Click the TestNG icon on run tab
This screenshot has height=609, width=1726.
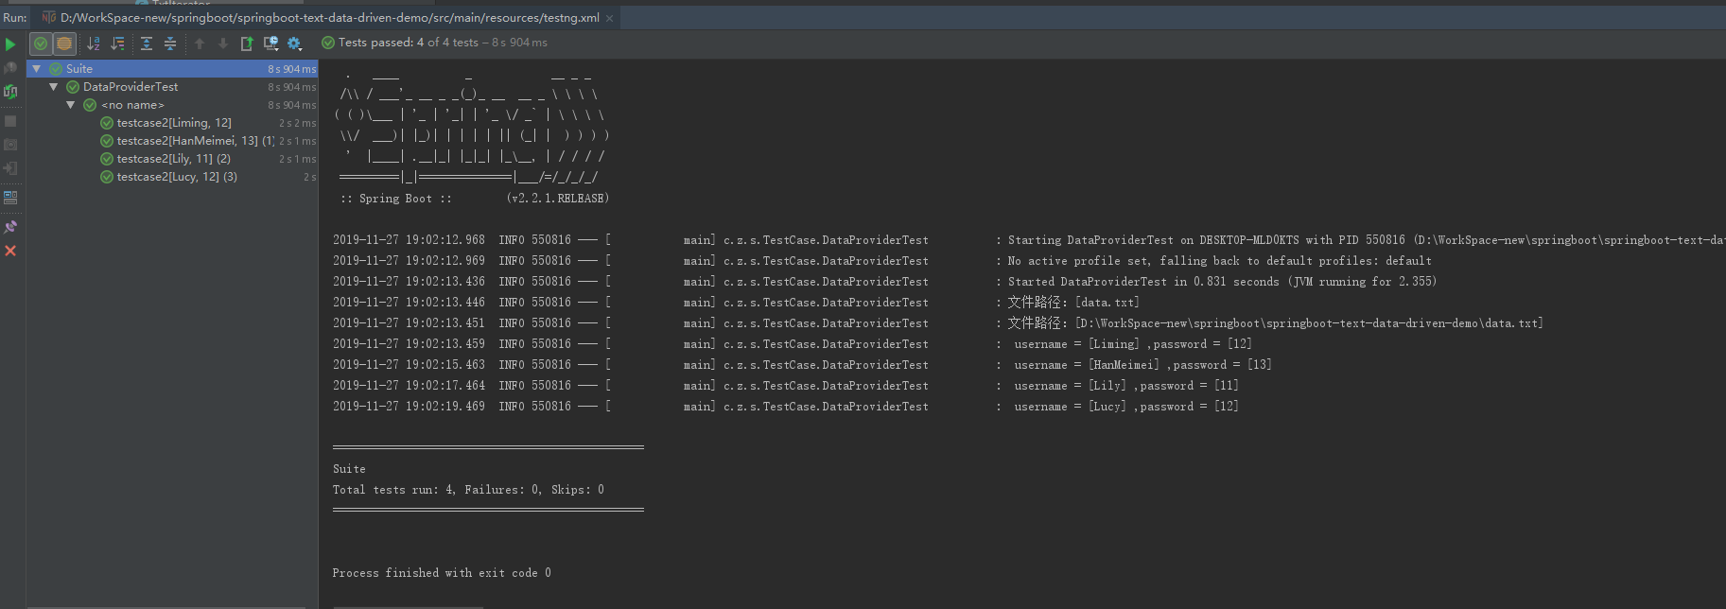[49, 18]
